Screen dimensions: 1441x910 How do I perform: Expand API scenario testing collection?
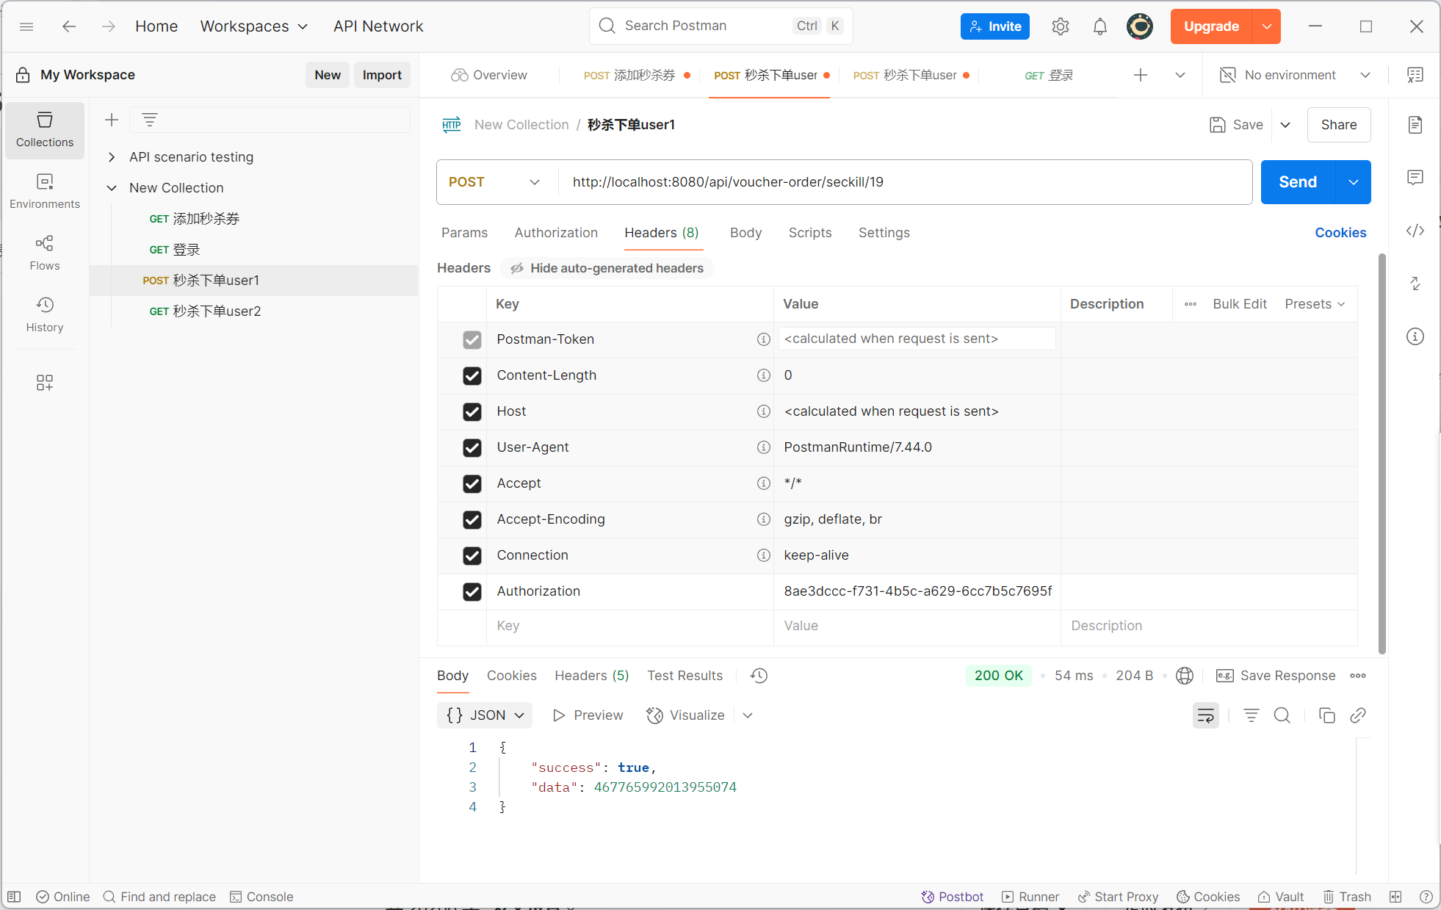[112, 156]
